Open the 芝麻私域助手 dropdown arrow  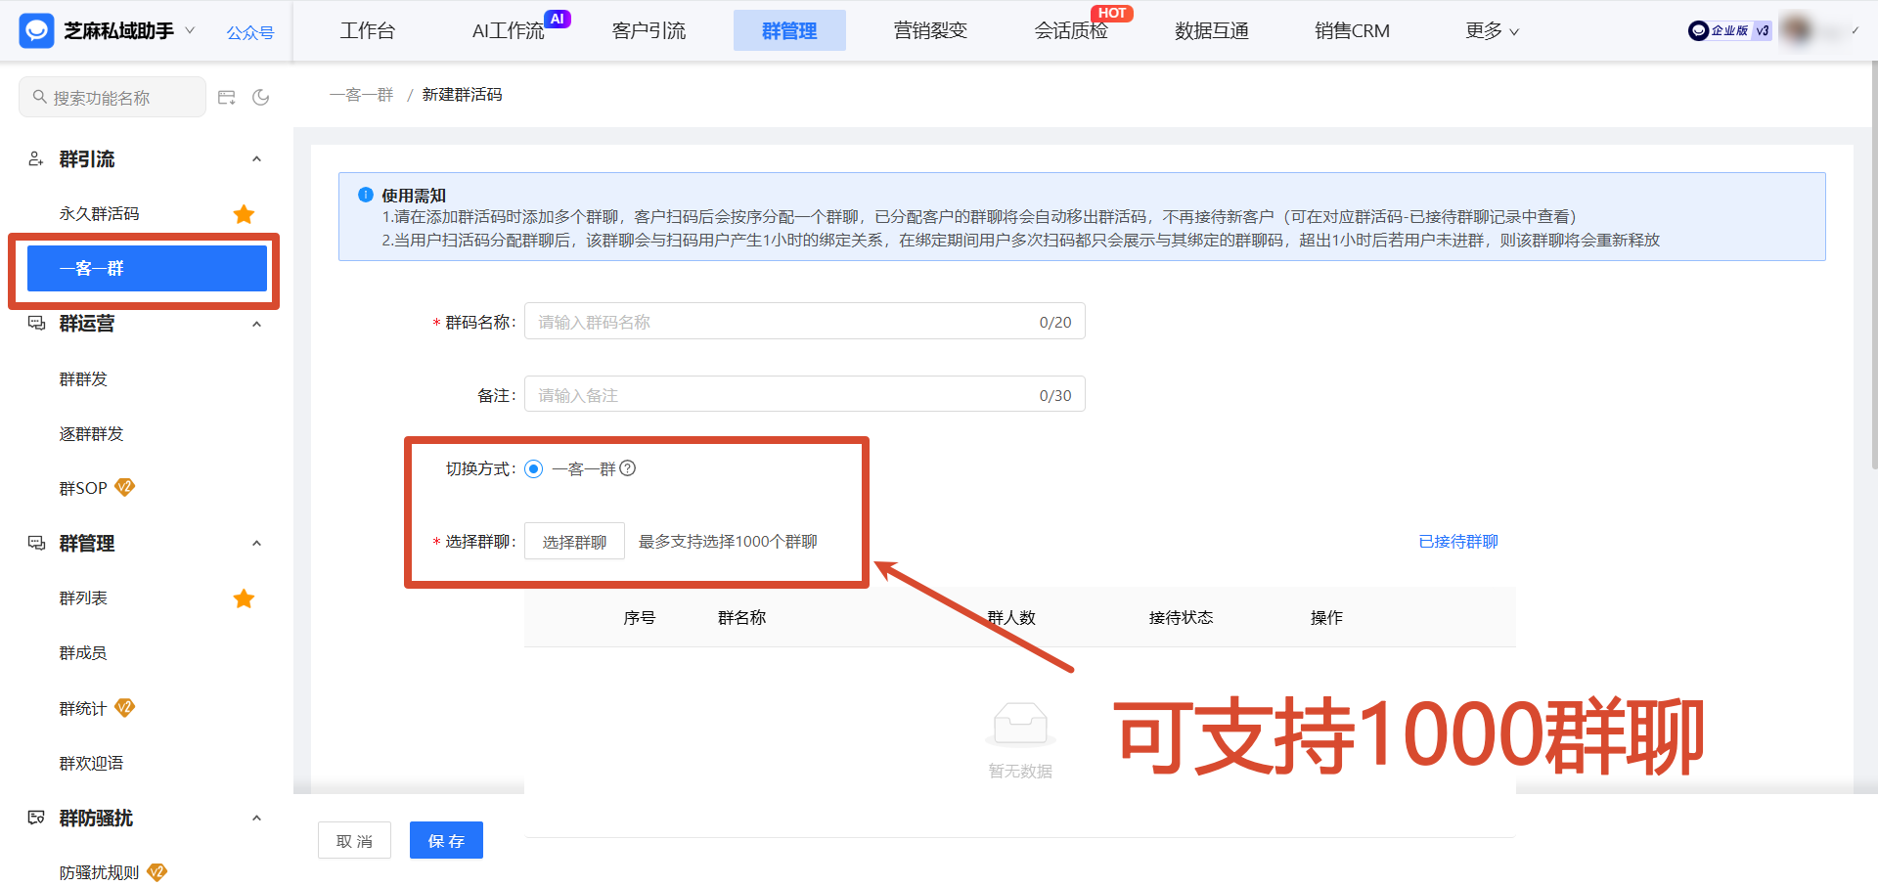point(190,30)
